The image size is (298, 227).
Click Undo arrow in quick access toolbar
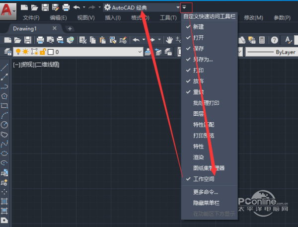(76, 7)
